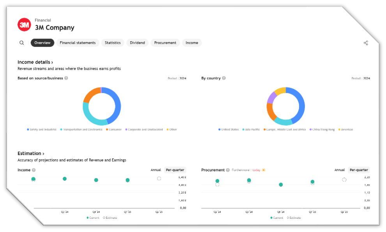386x232 pixels.
Task: Toggle Europe, Middle East and Africa legend
Action: [285, 130]
